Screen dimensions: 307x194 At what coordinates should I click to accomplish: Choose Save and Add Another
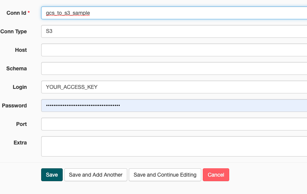click(x=96, y=175)
